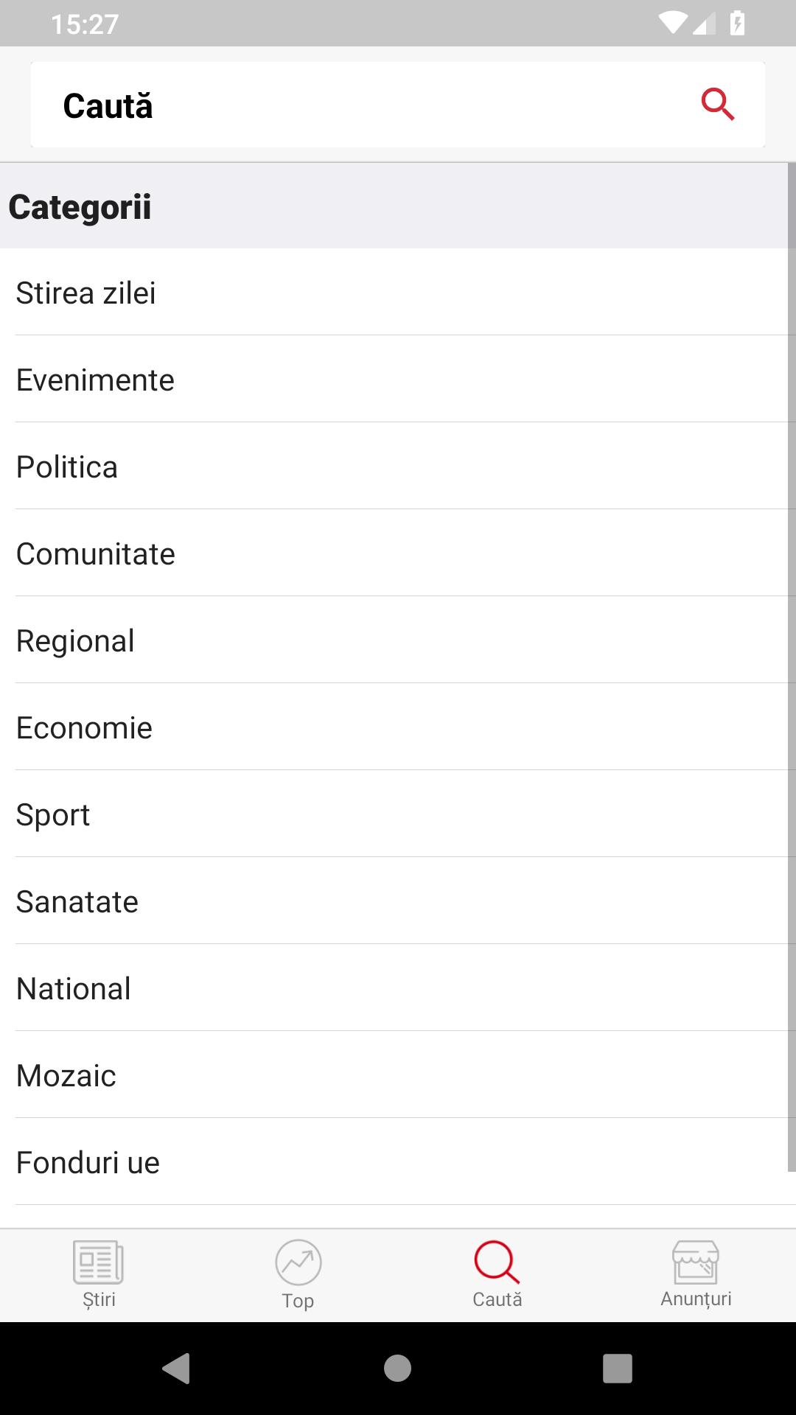This screenshot has width=796, height=1415.
Task: Open the Stirea zilei category
Action: [x=398, y=292]
